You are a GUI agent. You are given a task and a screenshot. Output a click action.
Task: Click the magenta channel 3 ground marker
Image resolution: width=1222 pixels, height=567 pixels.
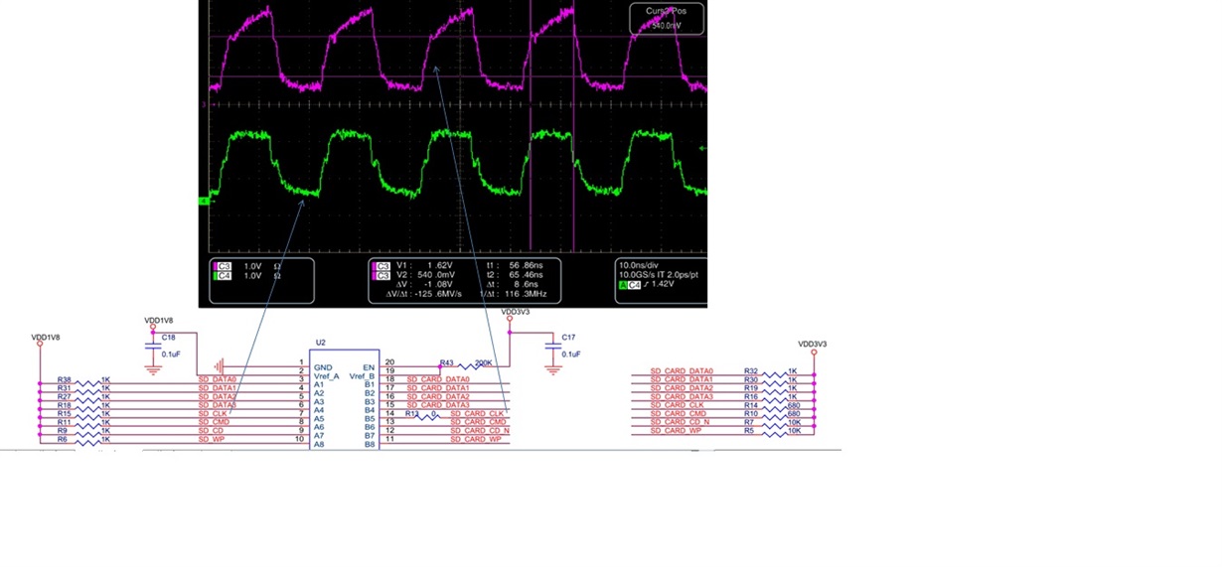(x=203, y=104)
